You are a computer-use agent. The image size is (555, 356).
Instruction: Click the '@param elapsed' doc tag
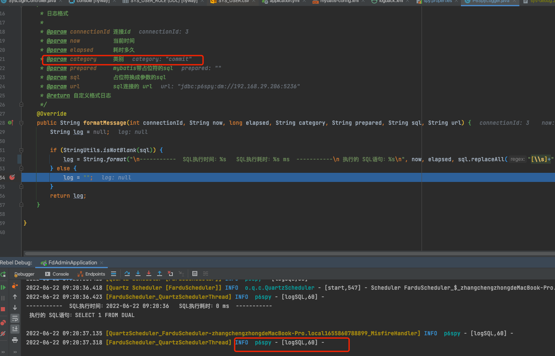70,50
